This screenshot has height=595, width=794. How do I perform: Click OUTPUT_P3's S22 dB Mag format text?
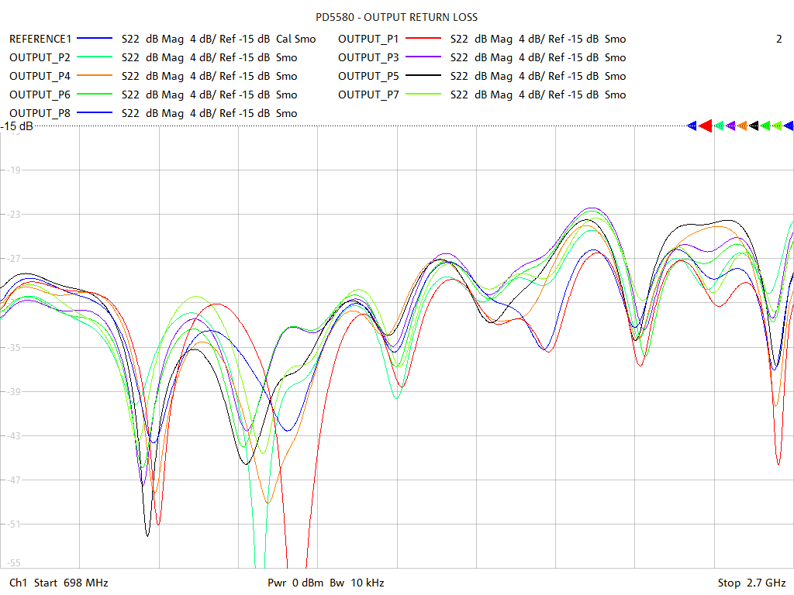tap(538, 57)
